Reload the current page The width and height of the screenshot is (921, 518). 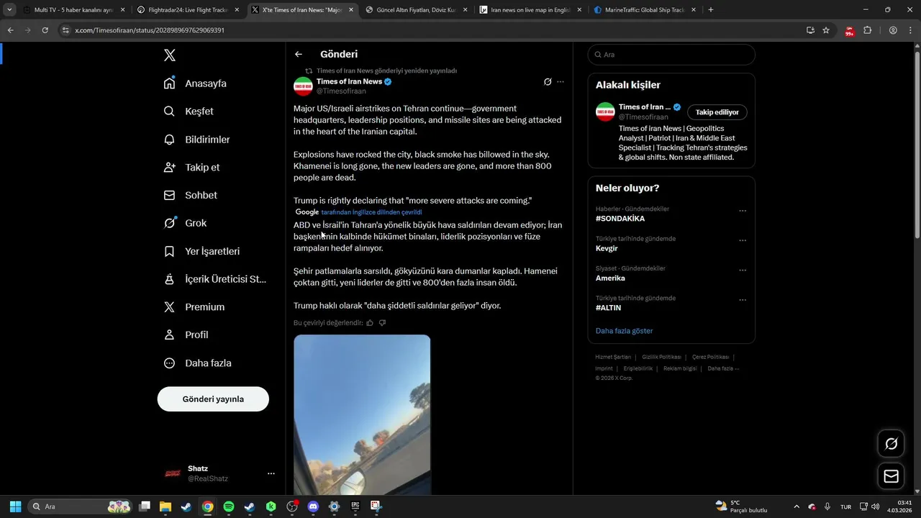45,30
